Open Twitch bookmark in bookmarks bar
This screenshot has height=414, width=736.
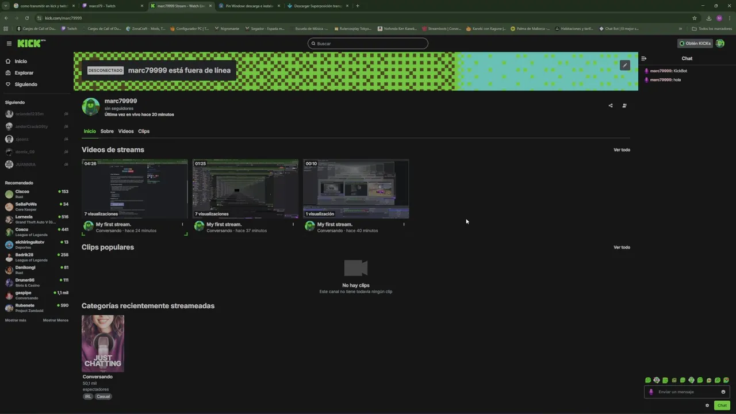pos(69,28)
